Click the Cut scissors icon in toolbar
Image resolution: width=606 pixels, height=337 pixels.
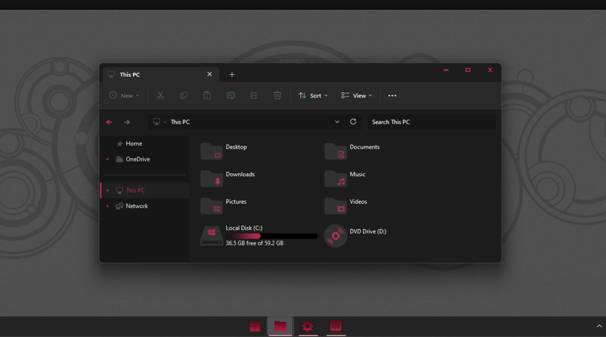(160, 95)
